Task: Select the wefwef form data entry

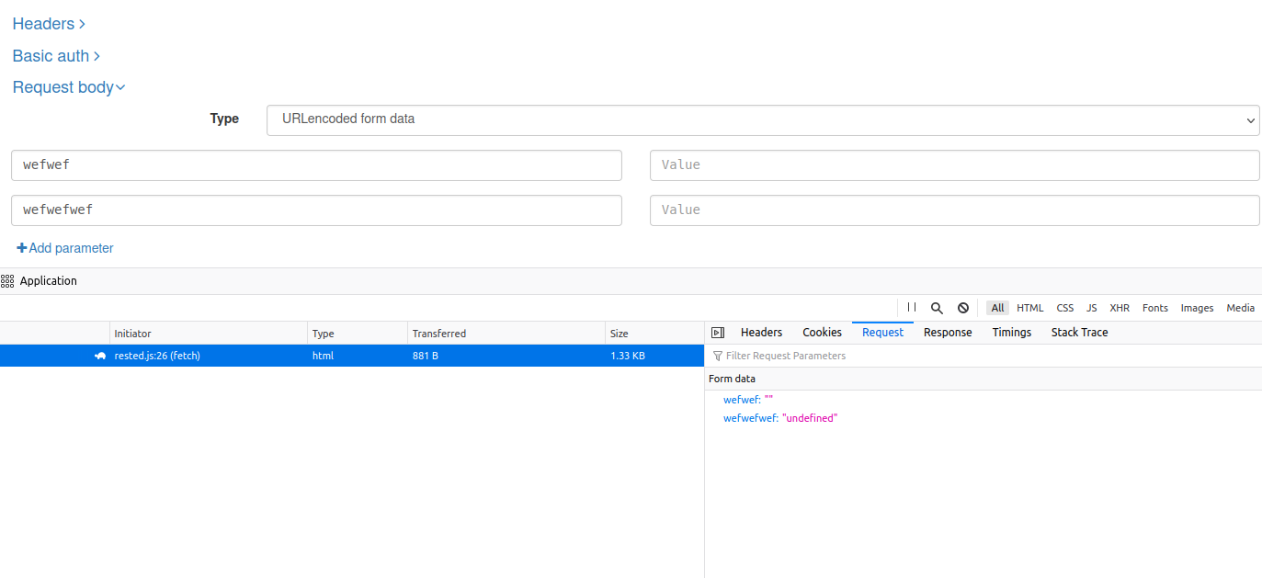Action: [x=748, y=400]
